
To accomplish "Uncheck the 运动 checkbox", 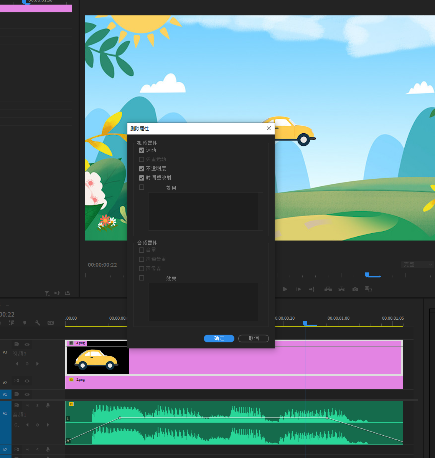I will [x=142, y=150].
